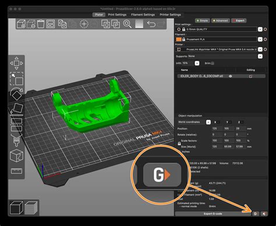Click the Editing column header

tap(250, 70)
